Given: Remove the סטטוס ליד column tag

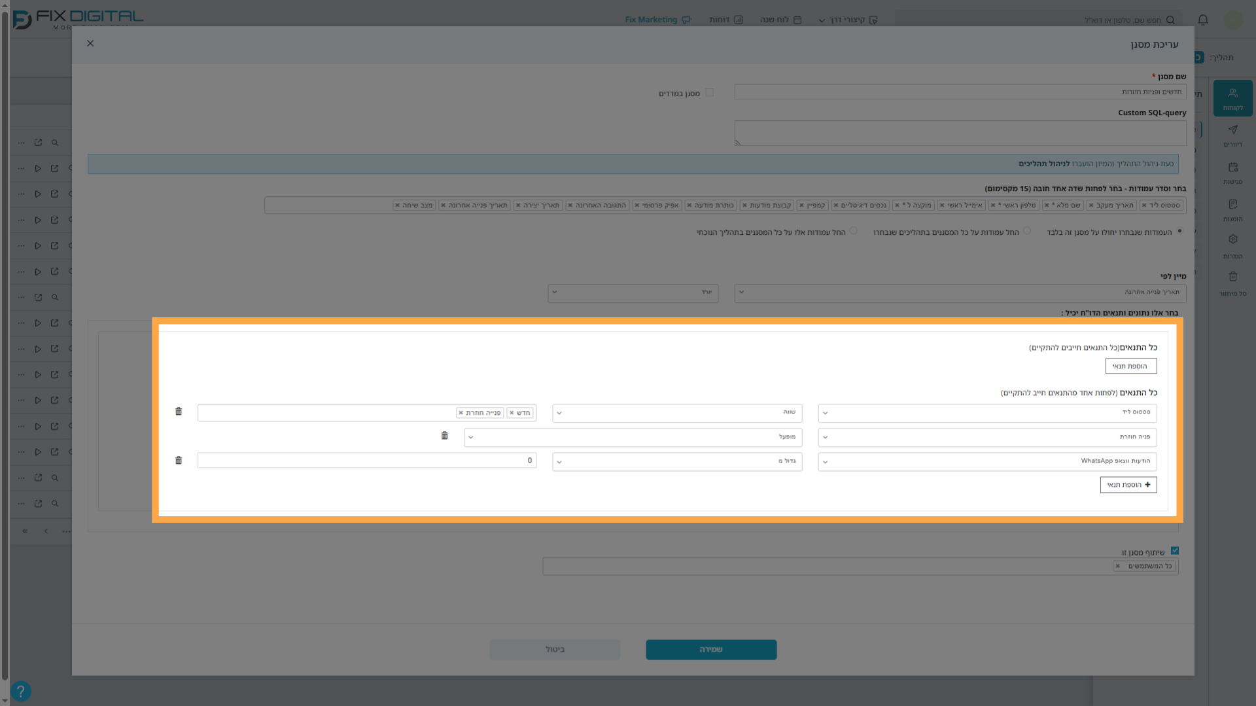Looking at the screenshot, I should (1144, 205).
